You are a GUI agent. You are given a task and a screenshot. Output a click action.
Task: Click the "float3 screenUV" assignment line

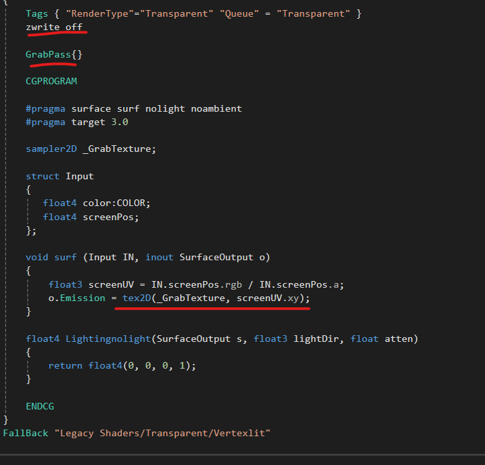[x=196, y=284]
